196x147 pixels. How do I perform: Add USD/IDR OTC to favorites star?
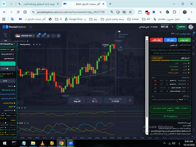(x=31, y=27)
